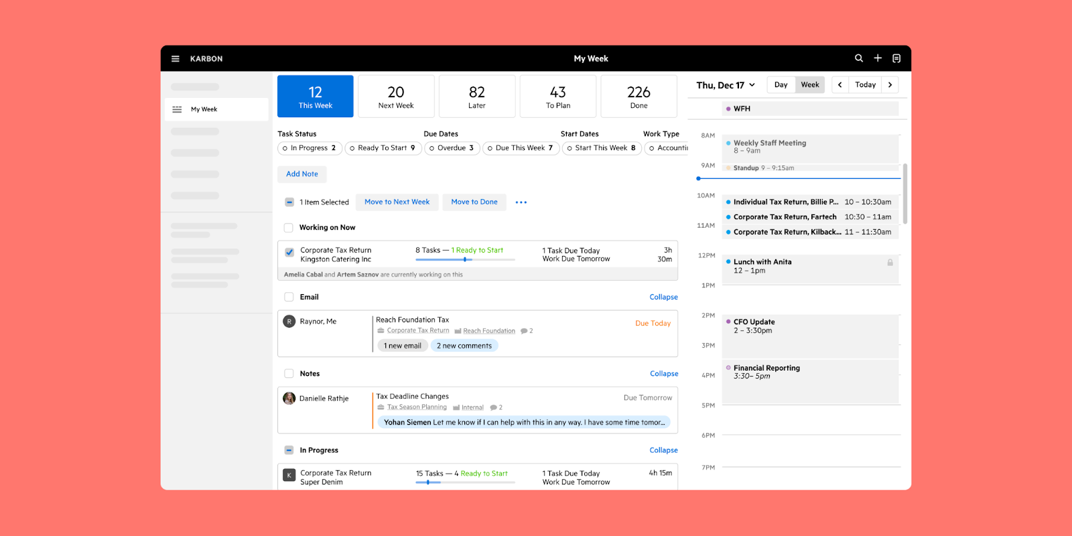
Task: Open the Lunch with Anita event
Action: point(810,269)
